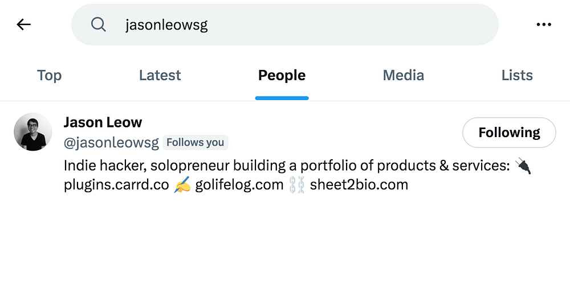Click the electric plug emoji in bio
Screen dimensions: 570x298
[523, 166]
